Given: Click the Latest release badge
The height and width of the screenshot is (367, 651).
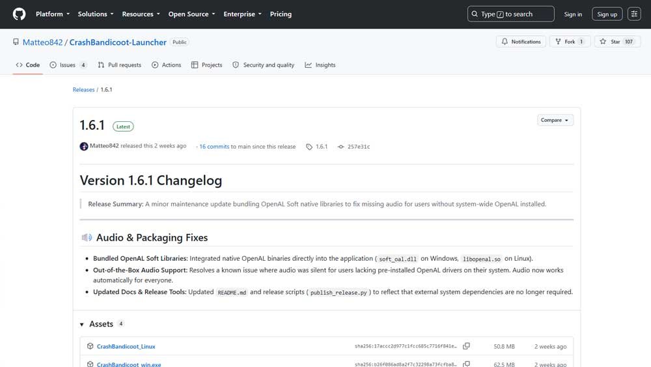Looking at the screenshot, I should (x=123, y=126).
